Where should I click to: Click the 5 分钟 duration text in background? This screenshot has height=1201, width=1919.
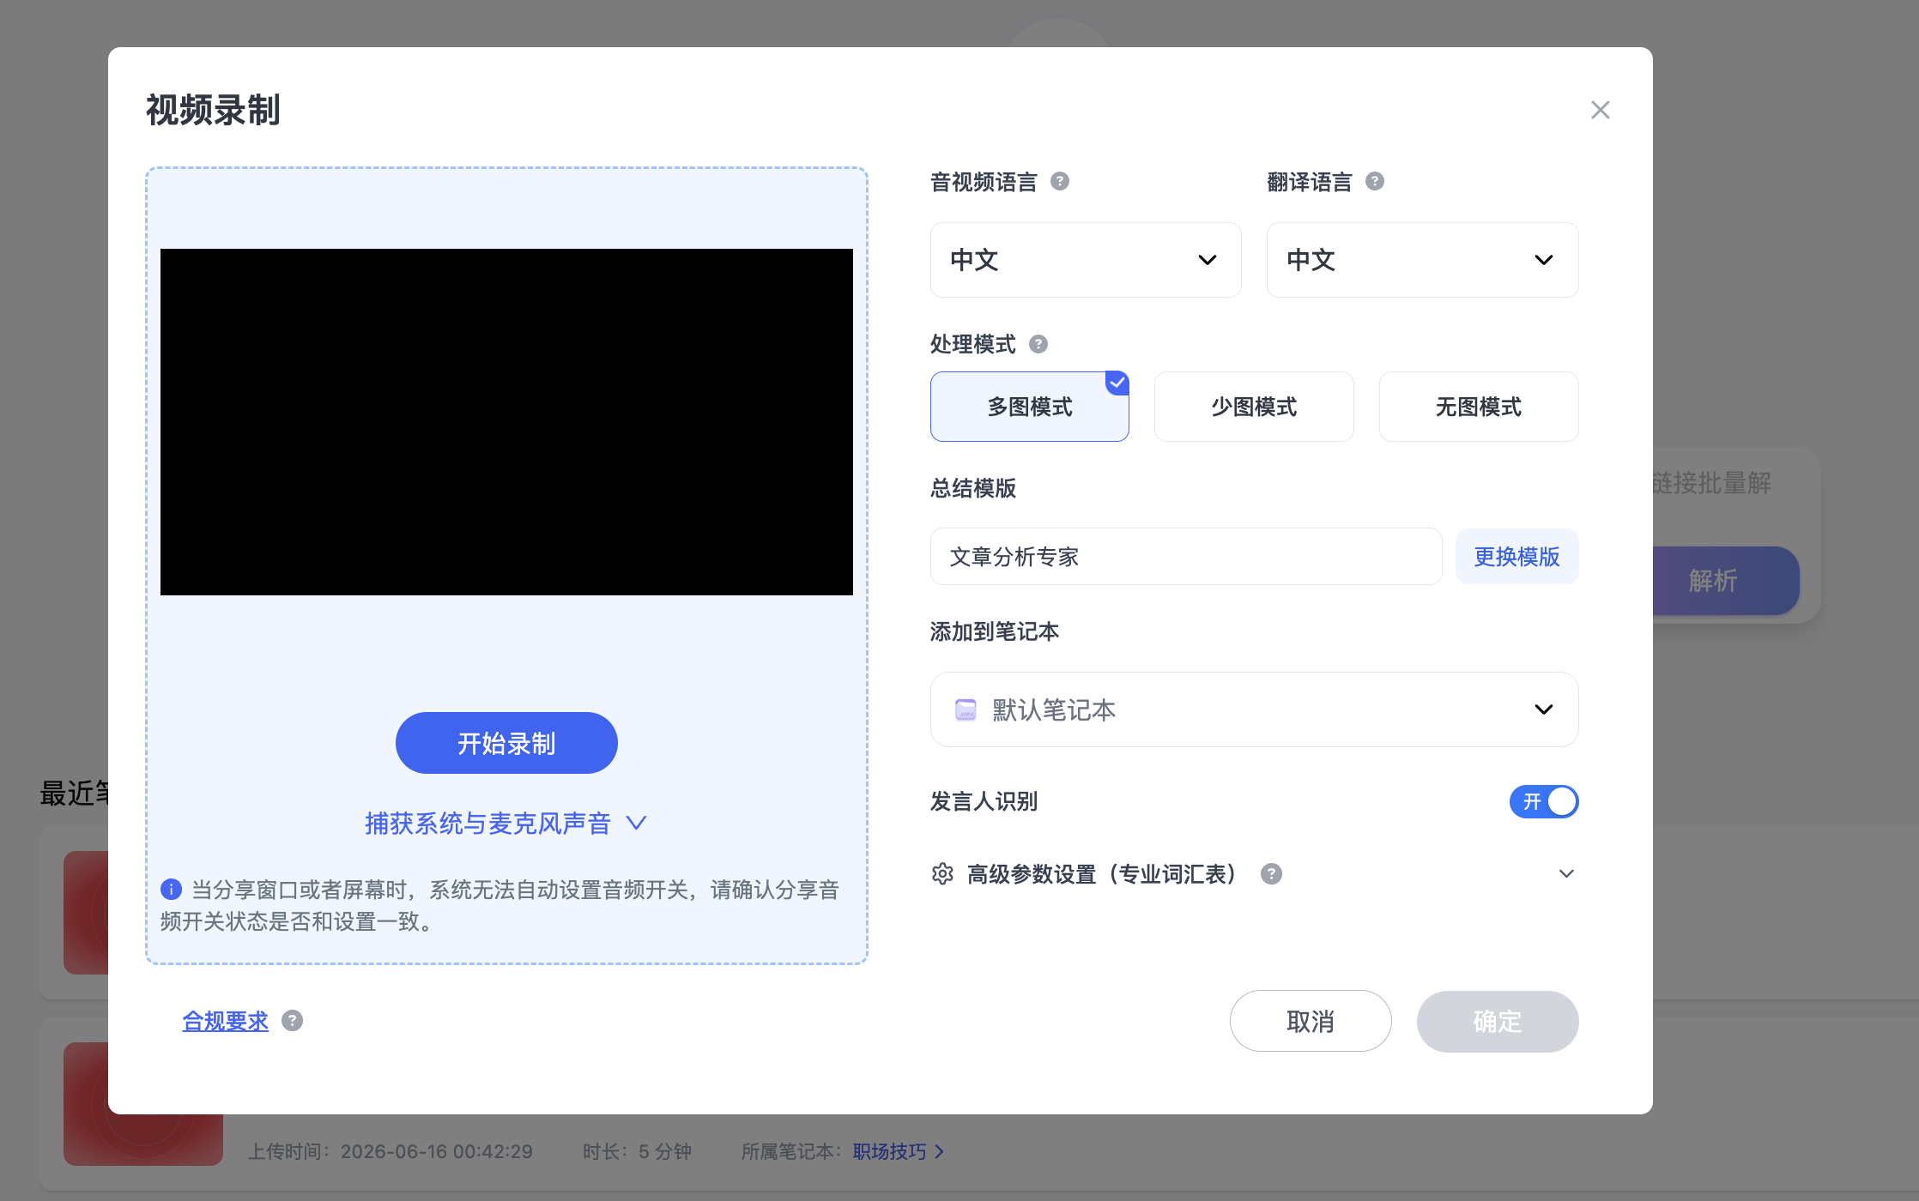click(664, 1151)
